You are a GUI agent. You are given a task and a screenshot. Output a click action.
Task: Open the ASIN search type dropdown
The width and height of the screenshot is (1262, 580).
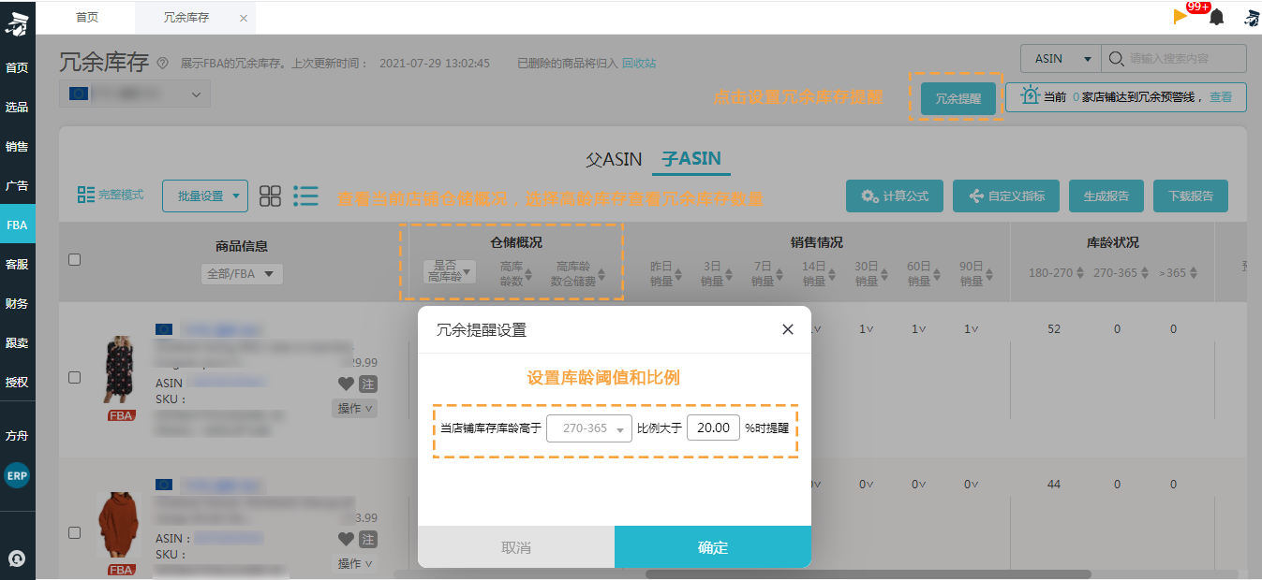pyautogui.click(x=1061, y=58)
